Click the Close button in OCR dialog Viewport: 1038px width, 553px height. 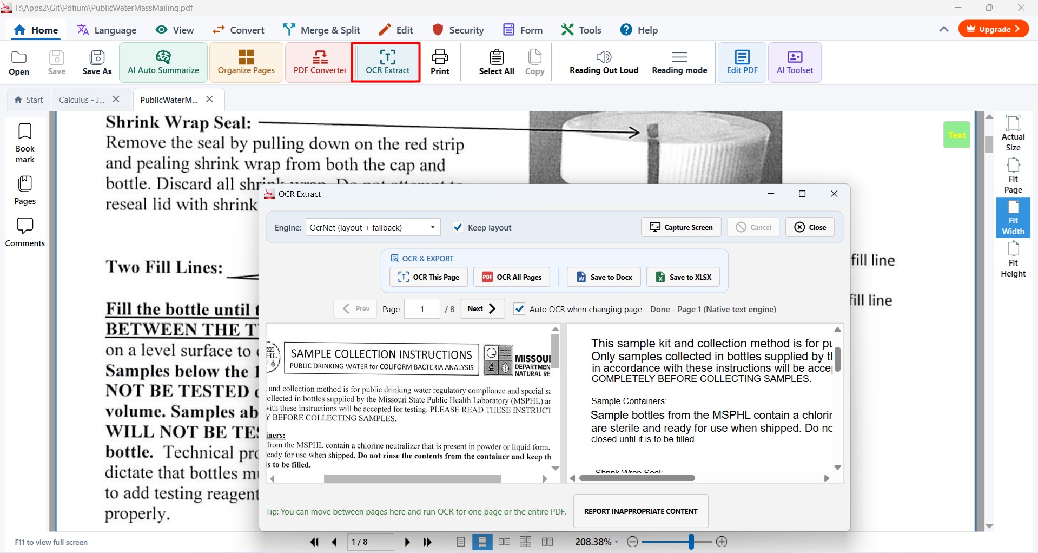810,227
